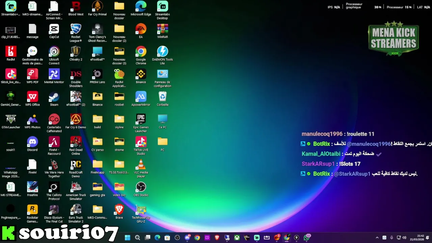
Task: Open Rockstar Games launcher icon
Action: point(32,214)
